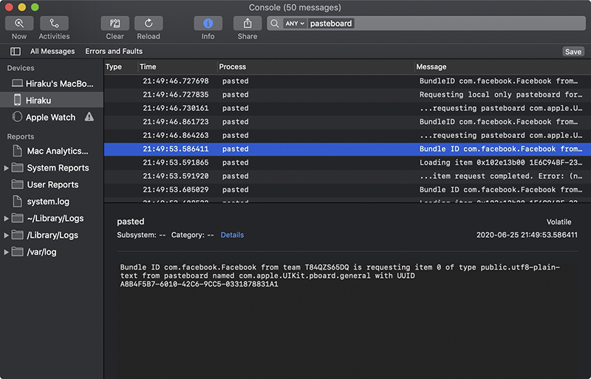This screenshot has height=379, width=591.
Task: Expand the /var/log folder
Action: tap(6, 252)
